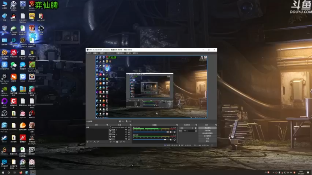Click the transition duration input field
The image size is (312, 175).
[x=189, y=131]
